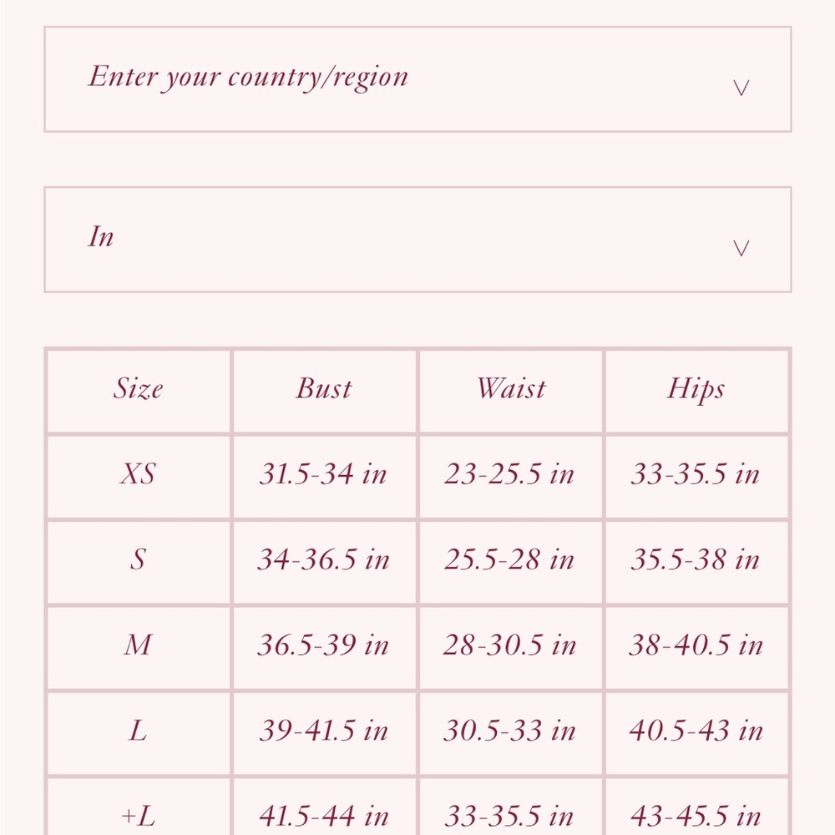Click the S waist cell 25.5-28 in
The image size is (835, 835).
click(511, 560)
